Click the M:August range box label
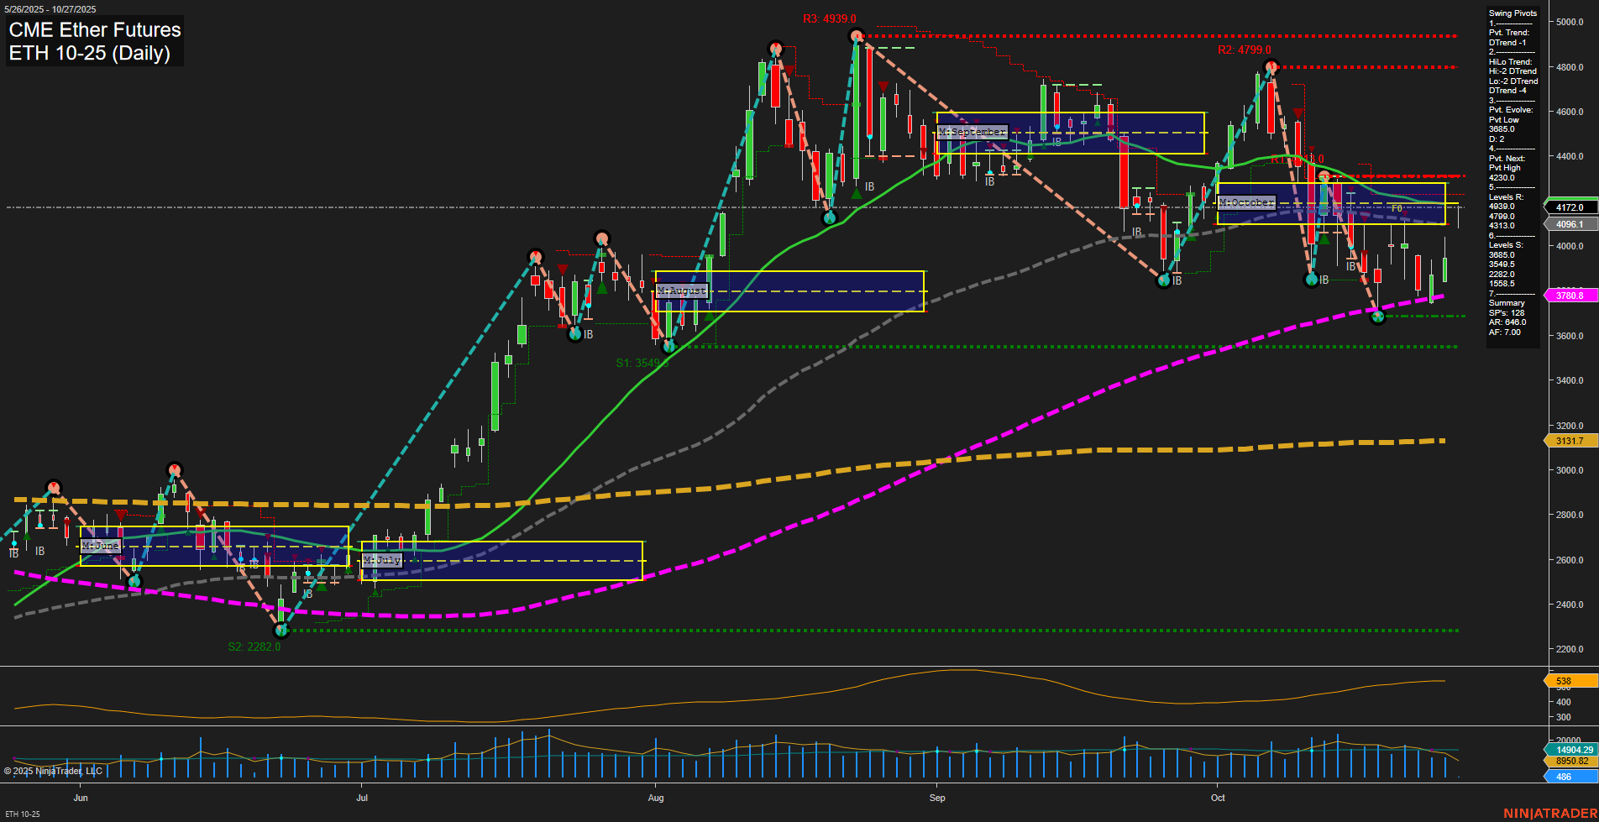 point(682,290)
